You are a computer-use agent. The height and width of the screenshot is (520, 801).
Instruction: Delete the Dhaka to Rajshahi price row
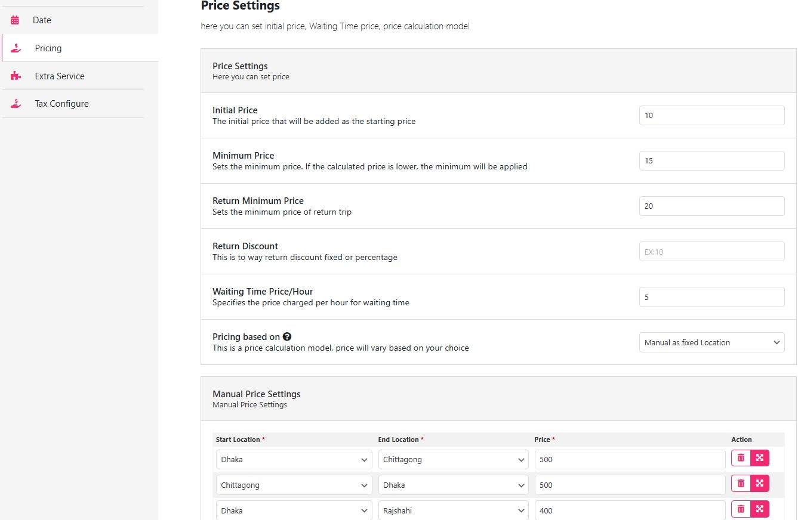point(741,509)
